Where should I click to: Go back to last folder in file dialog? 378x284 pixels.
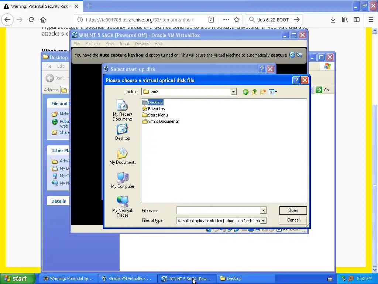(245, 92)
